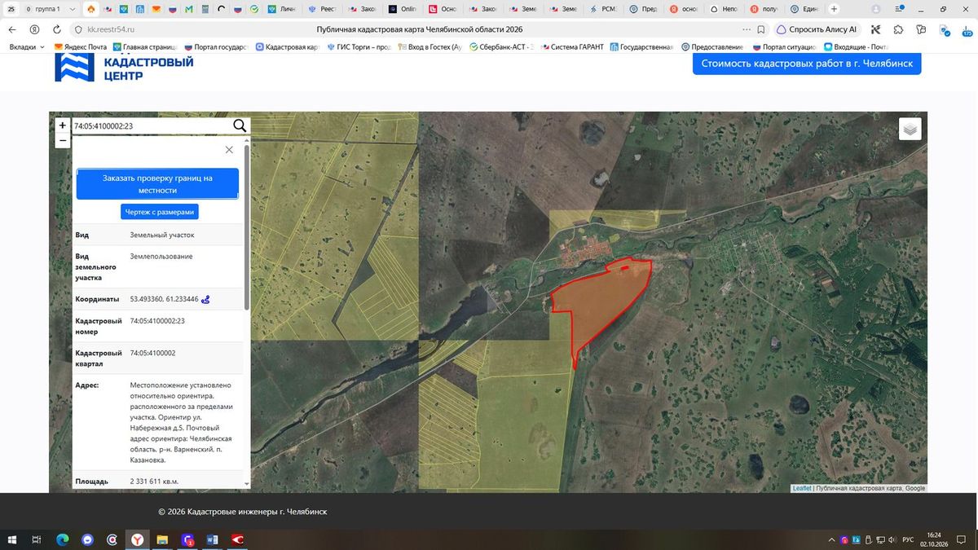Open Word from the taskbar
The height and width of the screenshot is (550, 978).
[214, 539]
